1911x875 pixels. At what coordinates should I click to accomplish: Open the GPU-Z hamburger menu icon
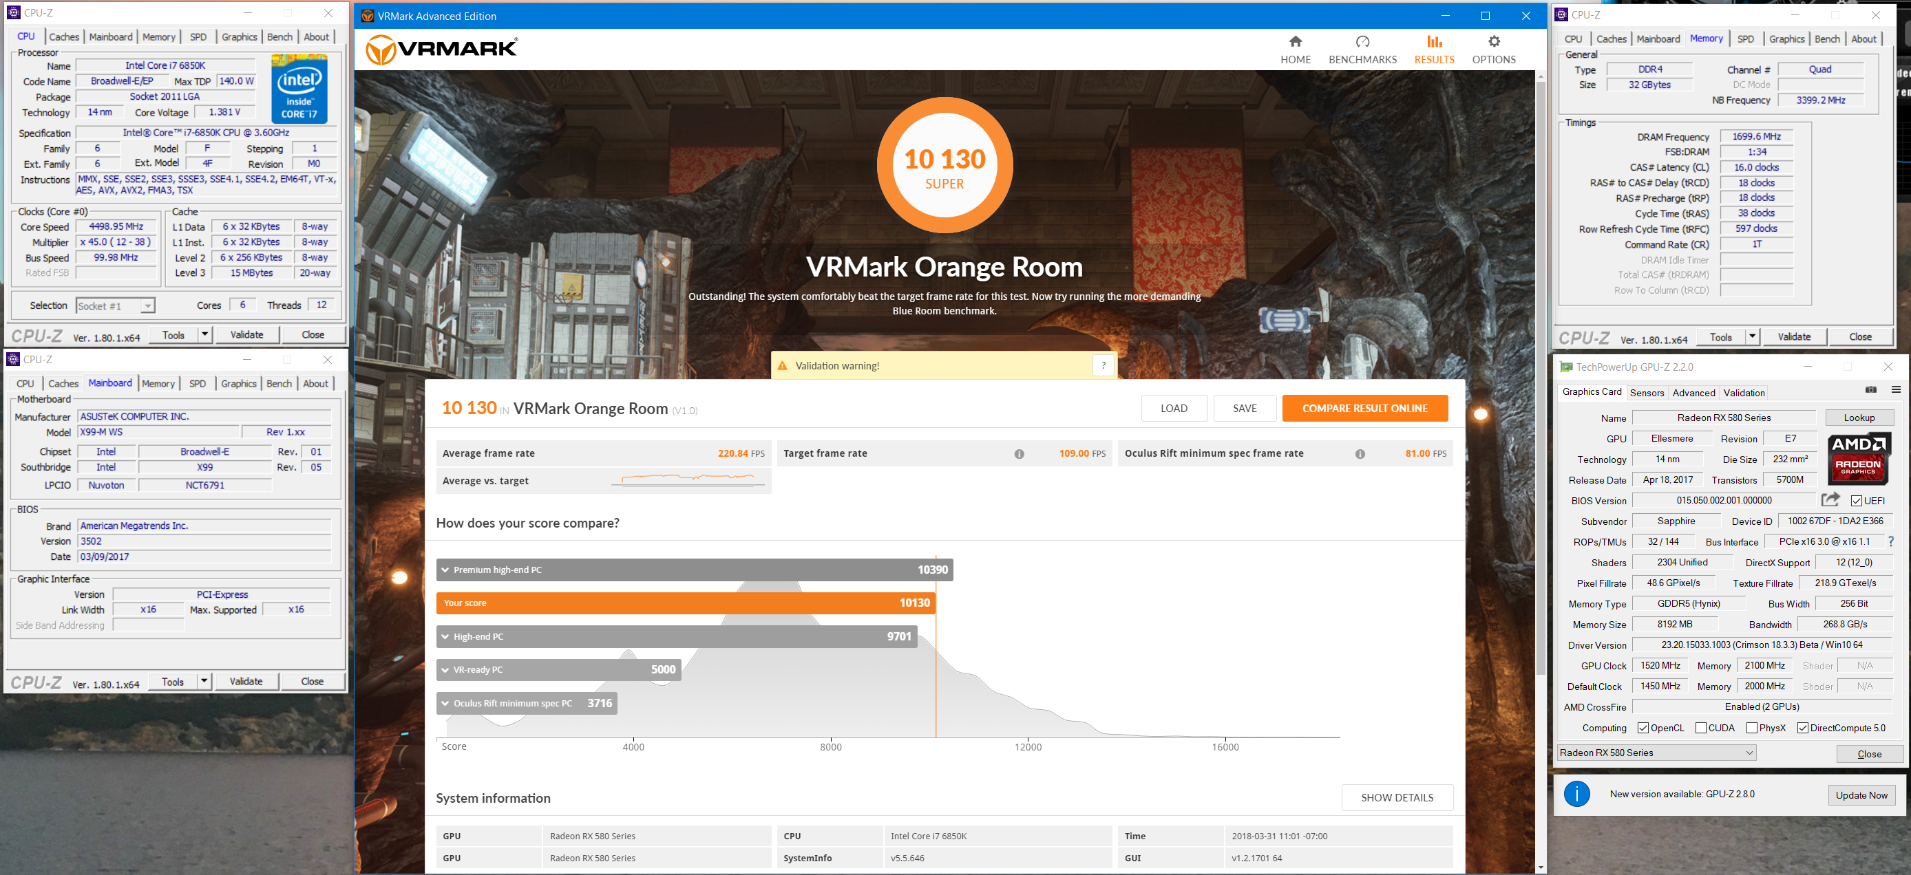pos(1895,390)
